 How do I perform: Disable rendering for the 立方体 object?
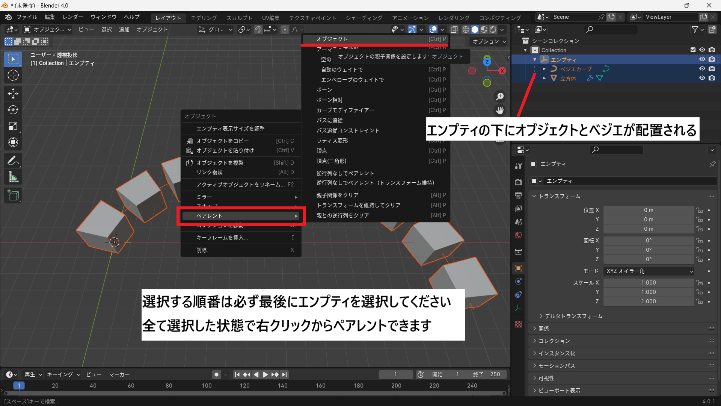[712, 78]
